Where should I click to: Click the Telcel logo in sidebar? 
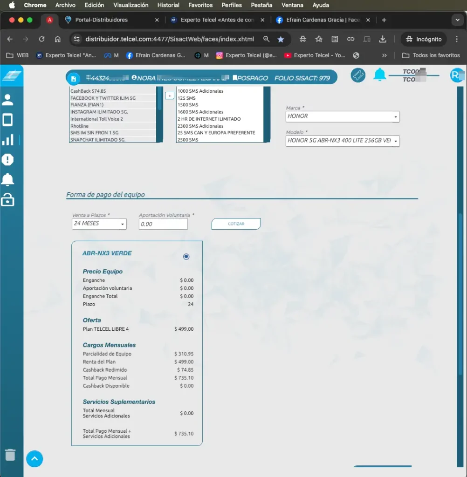12,75
